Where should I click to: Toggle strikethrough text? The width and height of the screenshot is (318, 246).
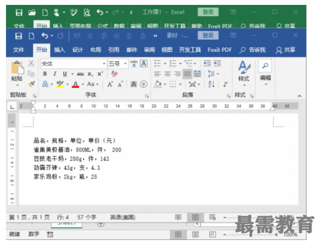point(80,74)
